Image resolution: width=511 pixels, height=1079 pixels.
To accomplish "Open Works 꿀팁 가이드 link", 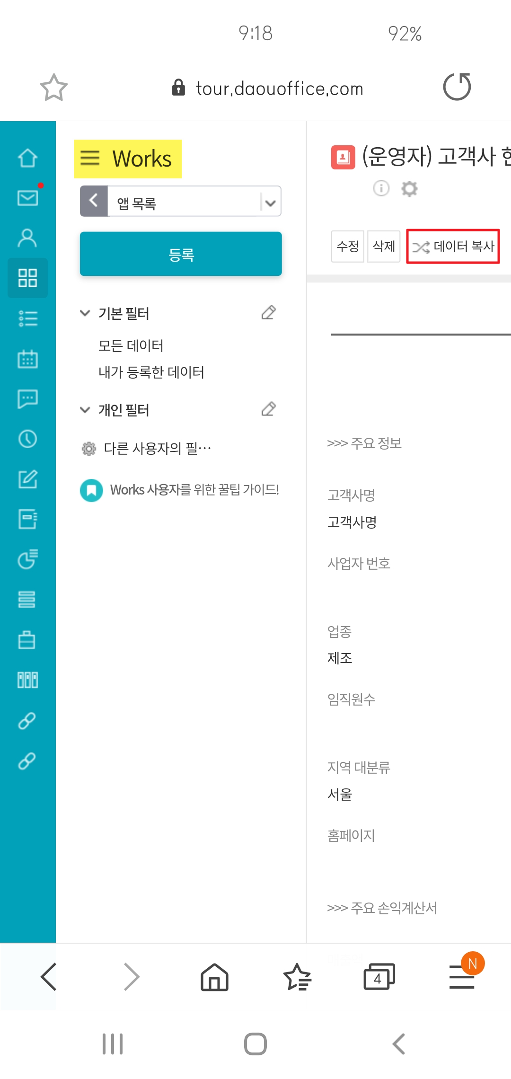I will [194, 490].
